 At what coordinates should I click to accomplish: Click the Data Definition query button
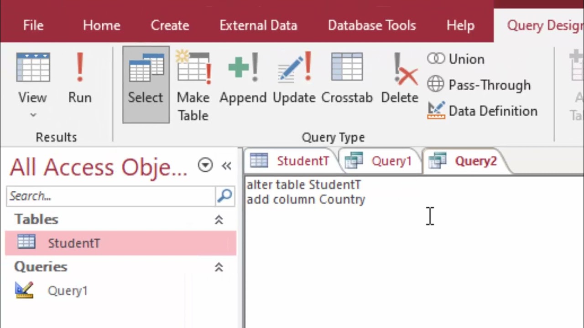tap(482, 111)
